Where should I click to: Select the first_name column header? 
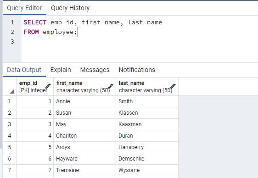(85, 86)
